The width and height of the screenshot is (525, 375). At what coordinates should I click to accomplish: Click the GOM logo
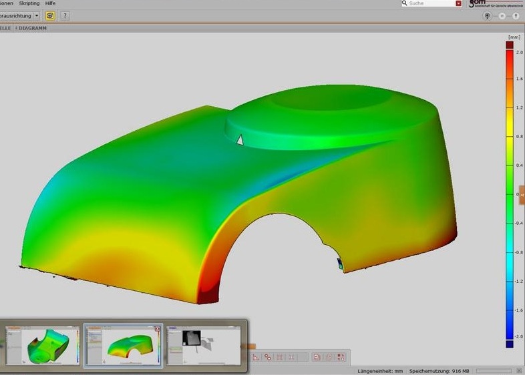coord(496,4)
